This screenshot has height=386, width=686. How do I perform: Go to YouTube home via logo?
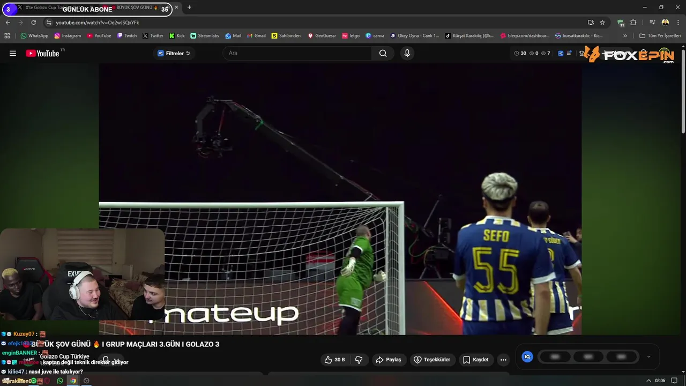click(x=43, y=53)
